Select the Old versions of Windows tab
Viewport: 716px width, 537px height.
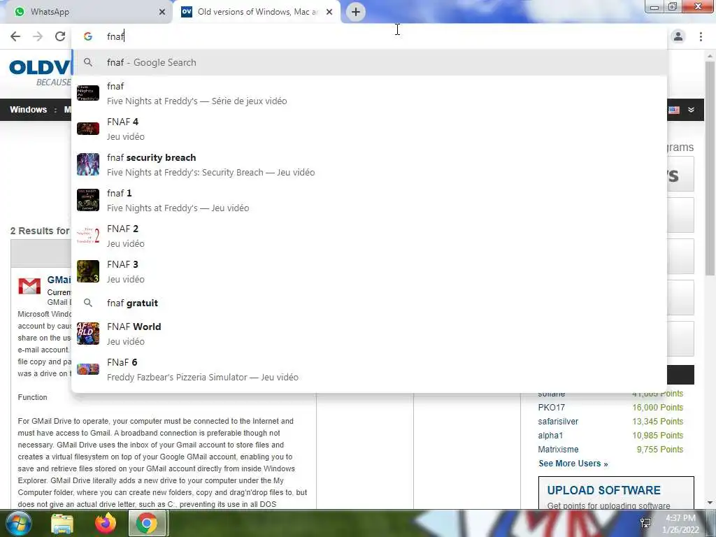click(257, 12)
